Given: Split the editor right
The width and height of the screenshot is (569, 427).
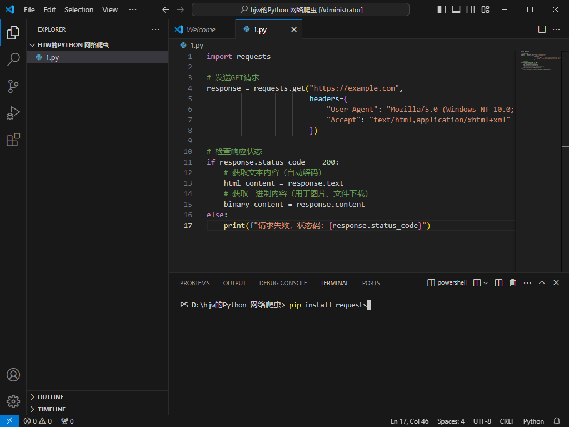Looking at the screenshot, I should tap(542, 29).
